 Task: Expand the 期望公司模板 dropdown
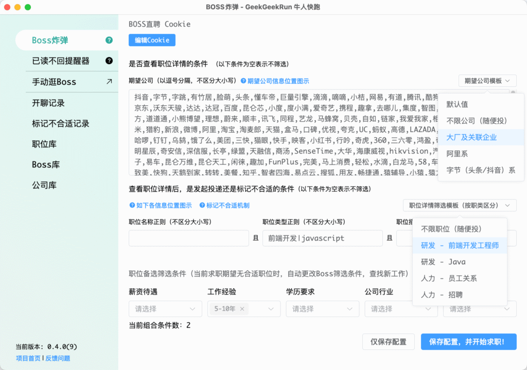coord(487,80)
